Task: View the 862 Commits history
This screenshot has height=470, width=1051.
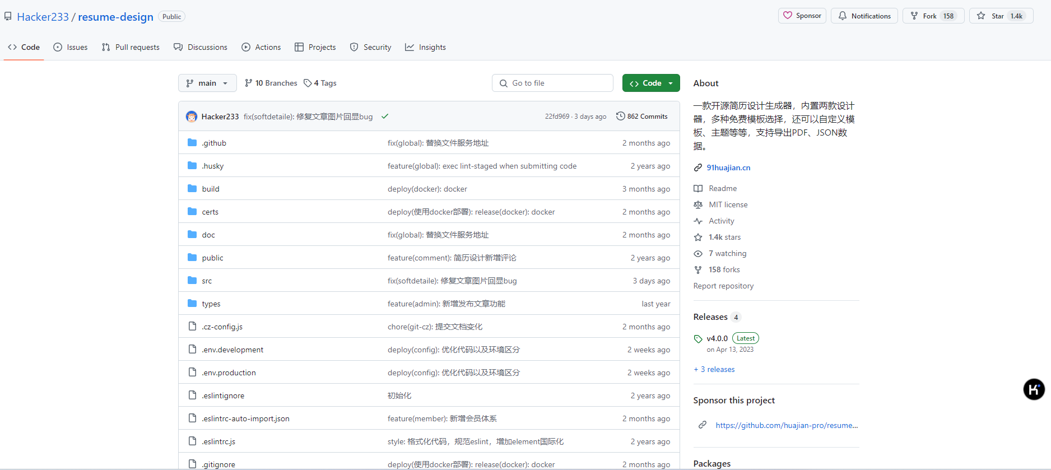Action: coord(642,117)
